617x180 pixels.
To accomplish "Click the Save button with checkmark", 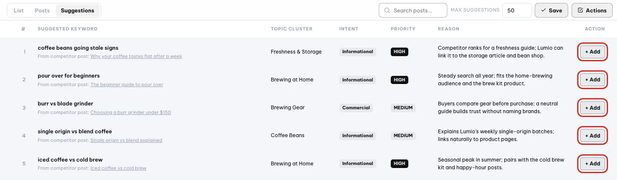I will click(x=551, y=11).
